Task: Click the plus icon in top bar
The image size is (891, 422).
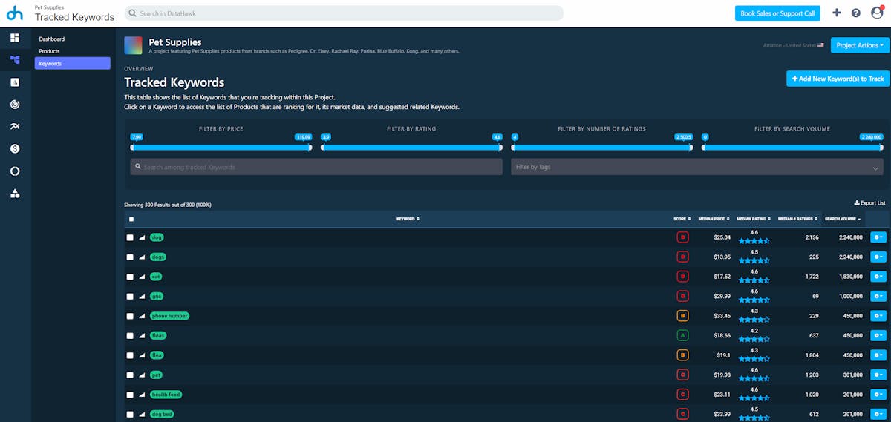Action: click(x=837, y=13)
